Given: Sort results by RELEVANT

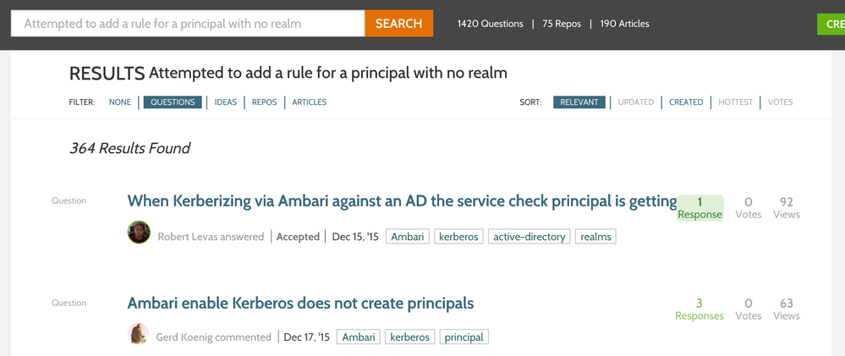Looking at the screenshot, I should pyautogui.click(x=579, y=102).
